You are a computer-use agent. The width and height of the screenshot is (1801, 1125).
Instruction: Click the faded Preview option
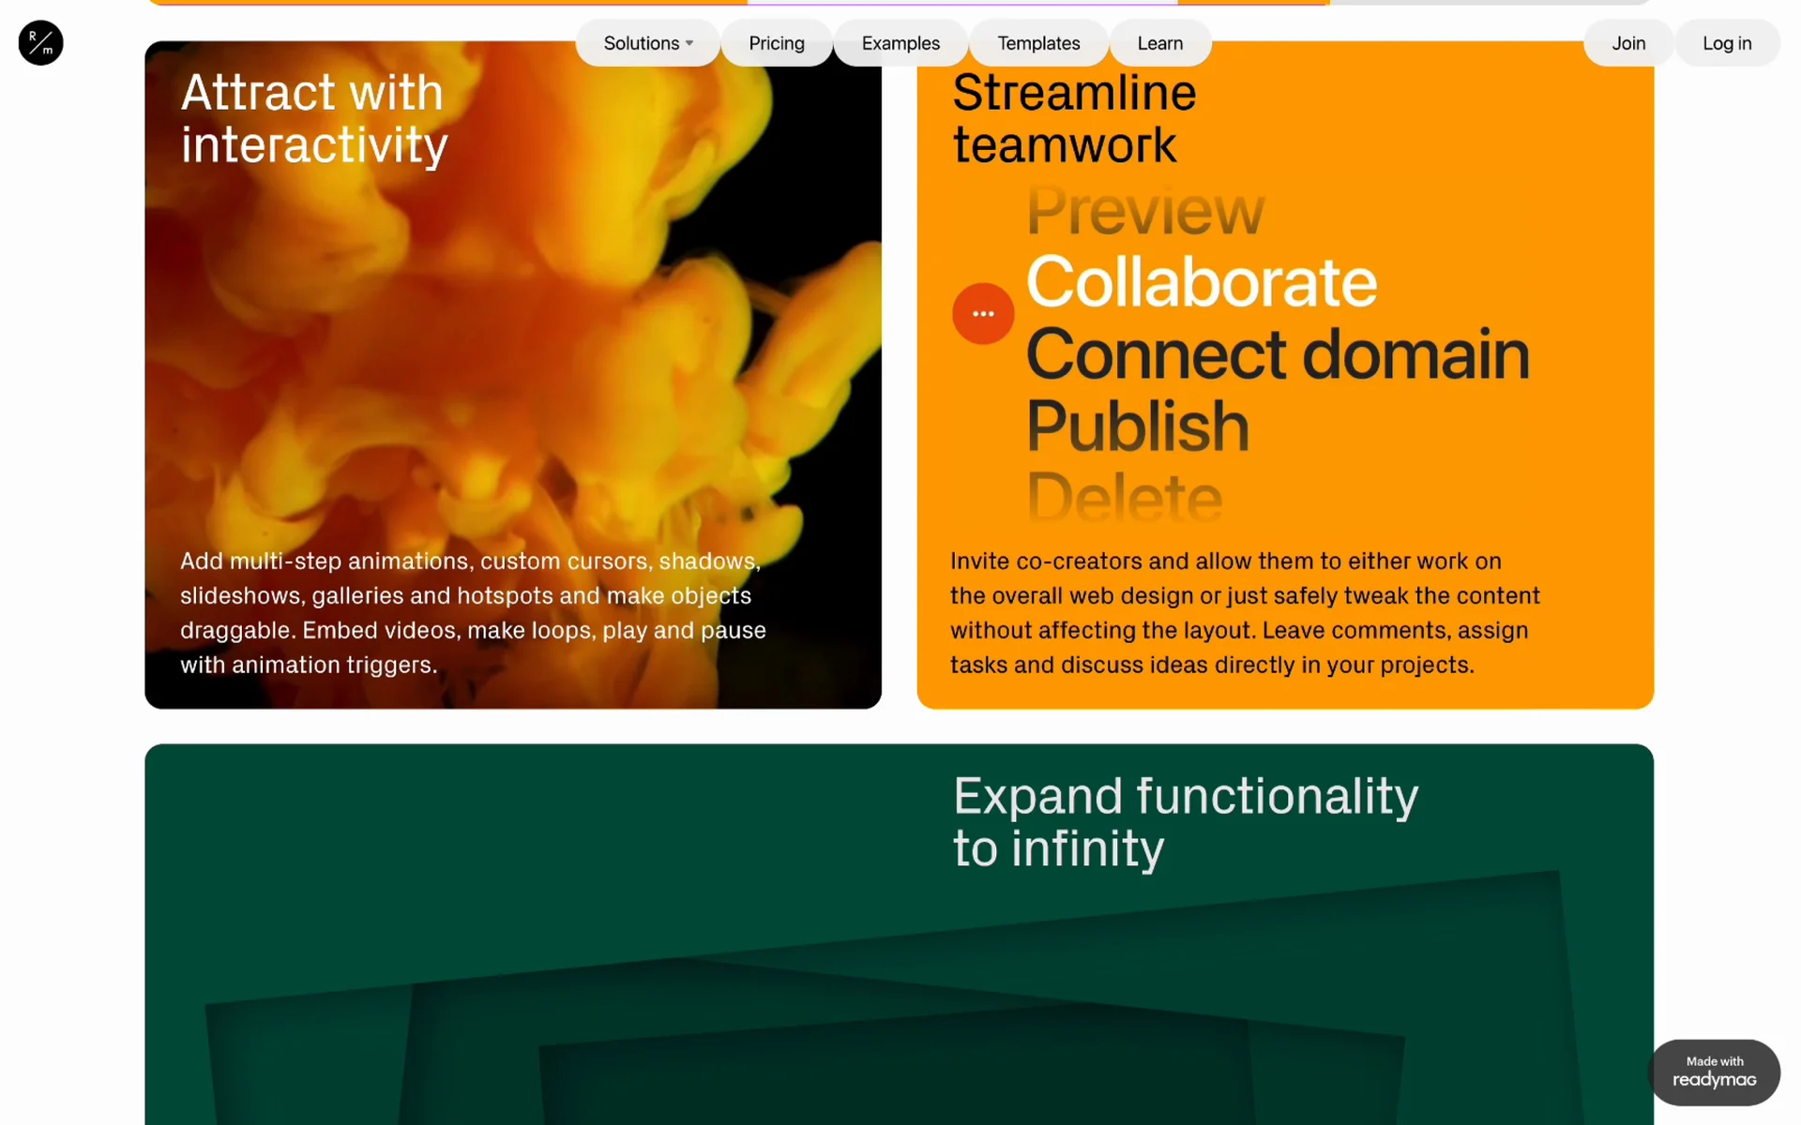[1144, 211]
